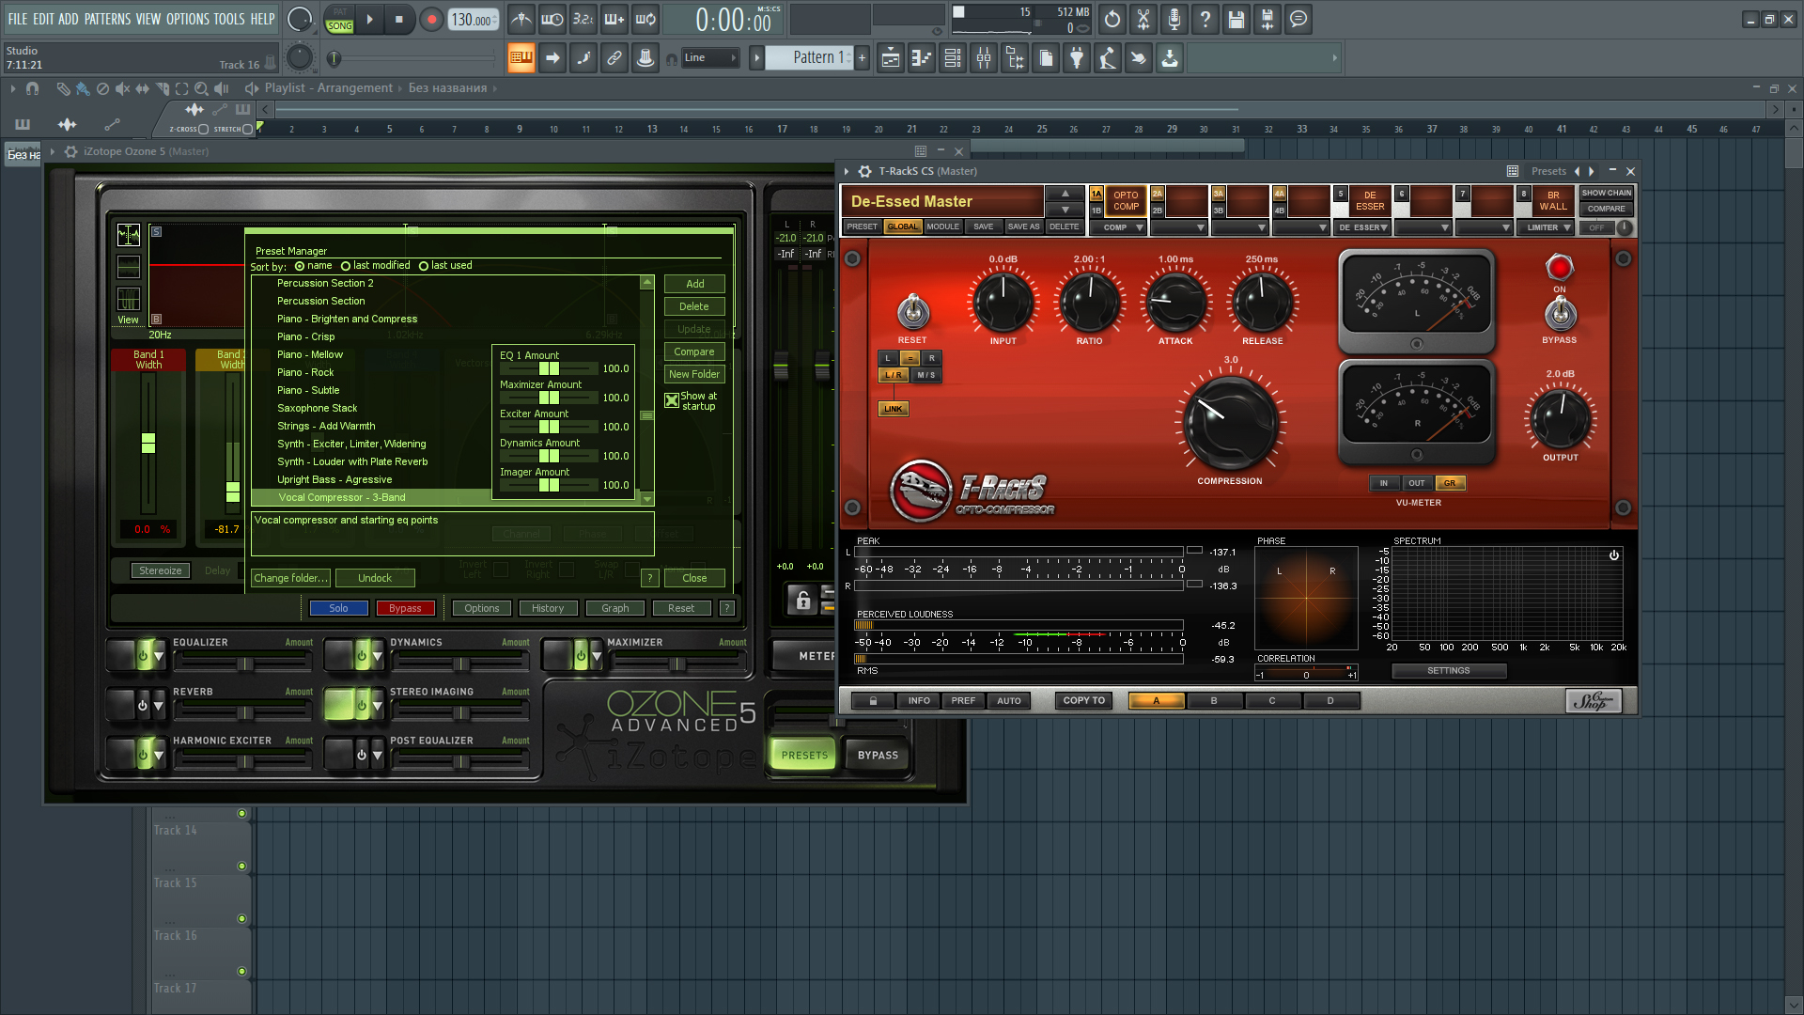The image size is (1804, 1015).
Task: Toggle Ozone Stereo Imaging power switch
Action: point(361,704)
